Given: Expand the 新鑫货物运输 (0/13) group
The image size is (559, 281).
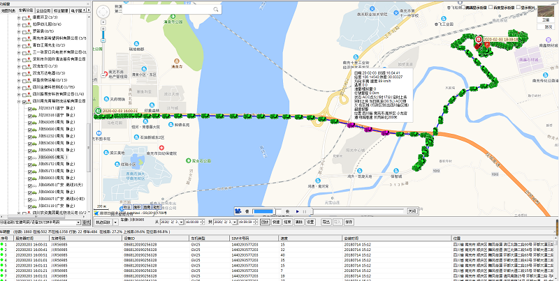Looking at the screenshot, I should pyautogui.click(x=18, y=79).
